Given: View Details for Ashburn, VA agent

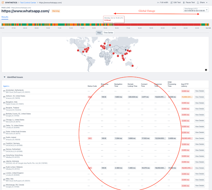Looking at the screenshot, I should (200, 97).
